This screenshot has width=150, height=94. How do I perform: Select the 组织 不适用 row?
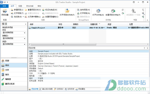(88, 78)
